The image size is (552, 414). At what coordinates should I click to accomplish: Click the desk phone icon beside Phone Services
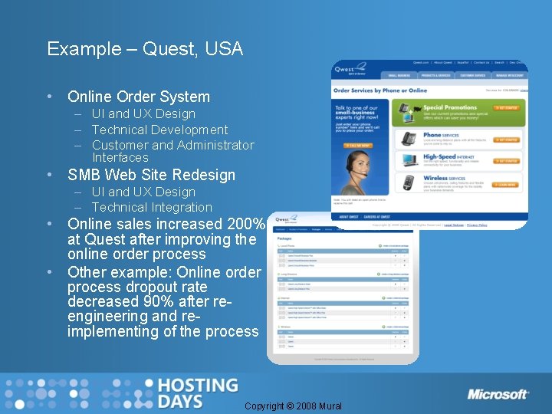click(x=409, y=139)
